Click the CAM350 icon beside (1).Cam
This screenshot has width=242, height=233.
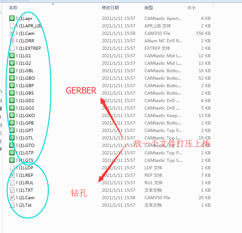[x=12, y=33]
